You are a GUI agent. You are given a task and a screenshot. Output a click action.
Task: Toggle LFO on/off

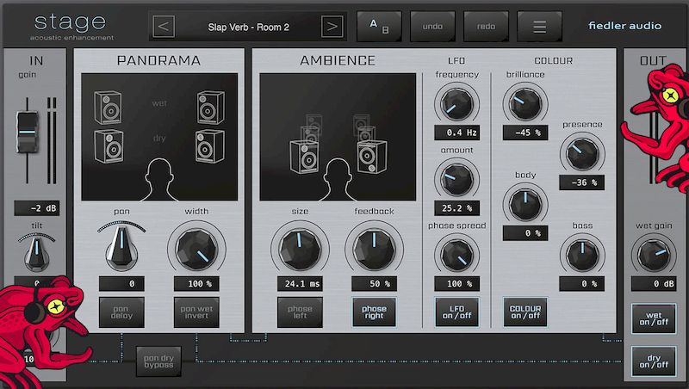[457, 312]
